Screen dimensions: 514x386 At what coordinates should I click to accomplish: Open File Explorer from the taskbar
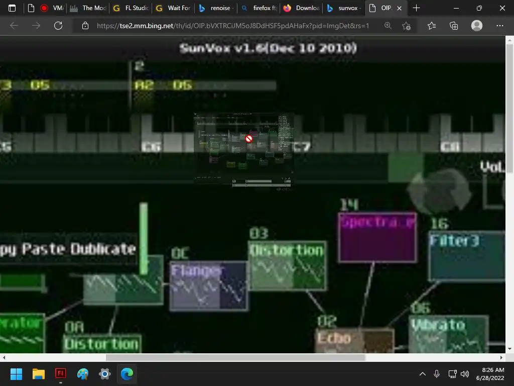pos(38,374)
